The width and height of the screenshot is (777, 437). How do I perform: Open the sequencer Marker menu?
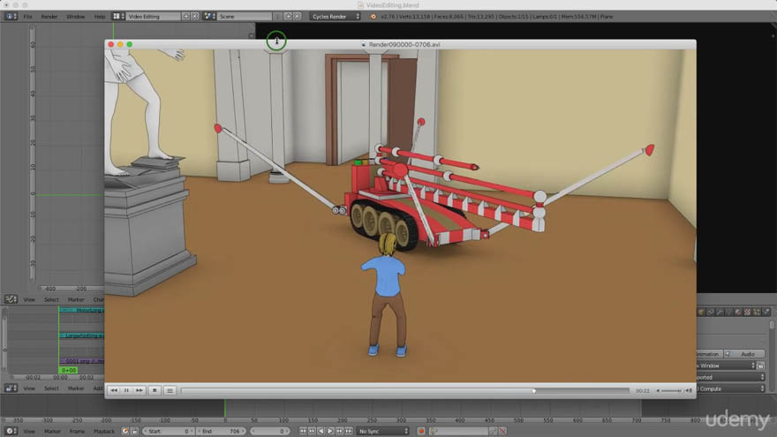76,388
